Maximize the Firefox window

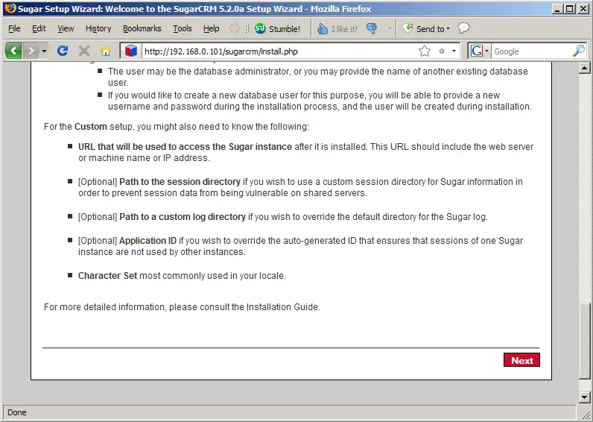point(570,8)
